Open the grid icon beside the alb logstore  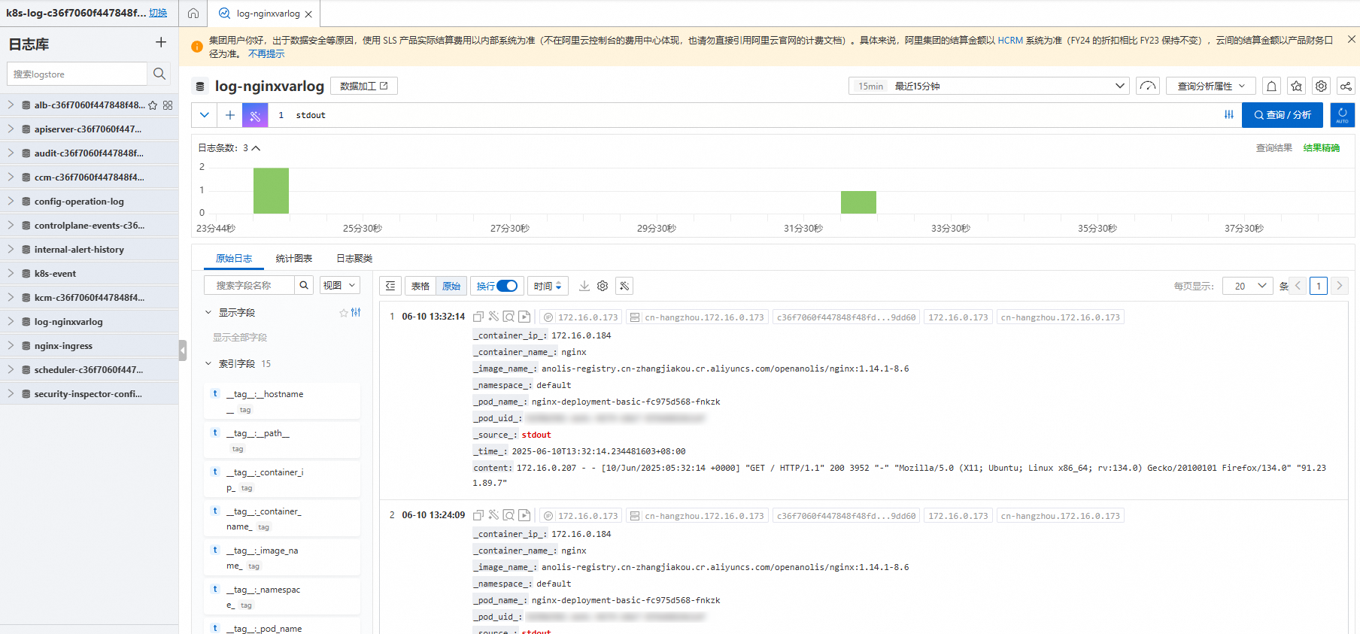coord(168,105)
